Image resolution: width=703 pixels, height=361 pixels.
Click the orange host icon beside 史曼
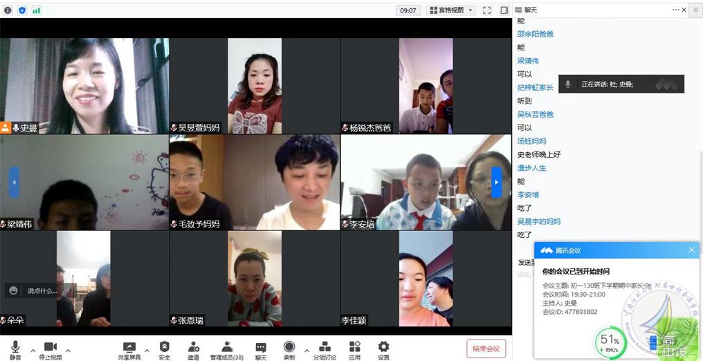pos(6,128)
